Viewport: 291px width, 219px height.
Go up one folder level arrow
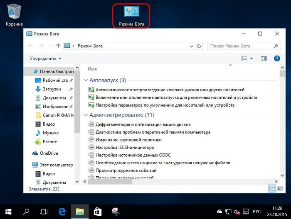pyautogui.click(x=58, y=46)
